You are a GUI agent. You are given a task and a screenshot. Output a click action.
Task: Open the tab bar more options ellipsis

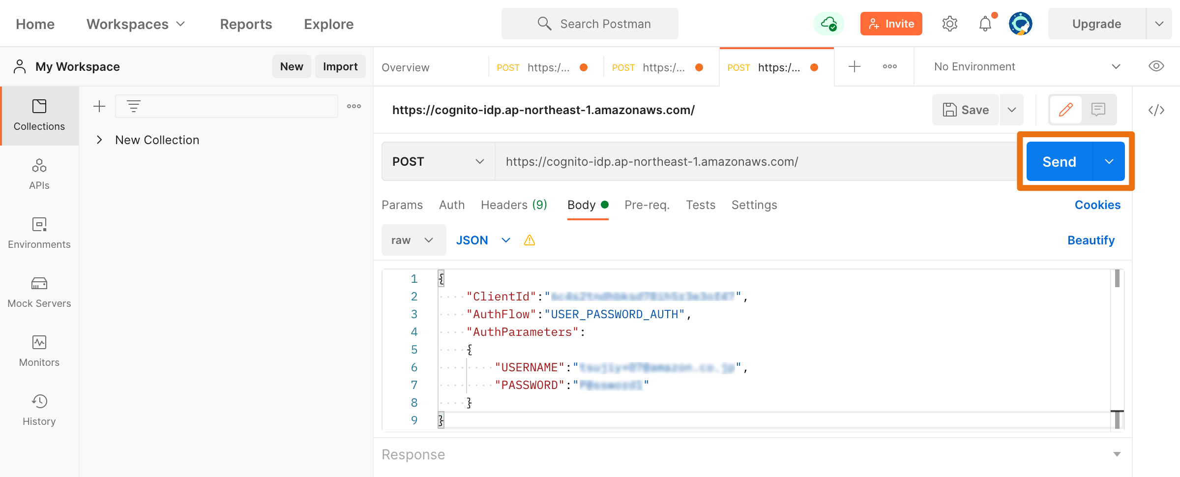pyautogui.click(x=890, y=66)
